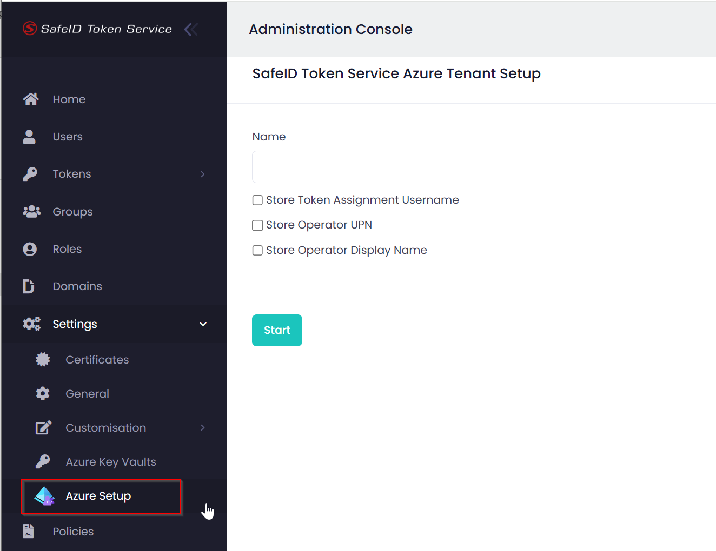Tick the Store Operator UPN checkbox
This screenshot has width=716, height=551.
click(x=258, y=225)
